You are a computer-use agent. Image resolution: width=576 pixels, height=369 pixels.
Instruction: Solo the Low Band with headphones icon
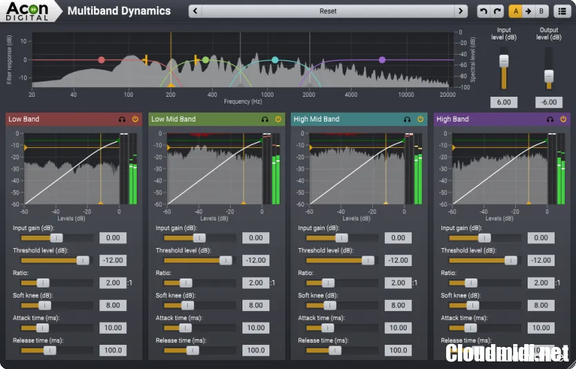click(x=122, y=120)
